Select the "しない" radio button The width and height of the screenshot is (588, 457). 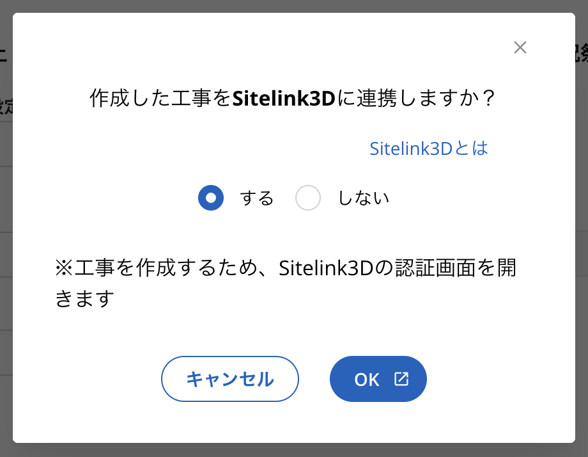308,198
